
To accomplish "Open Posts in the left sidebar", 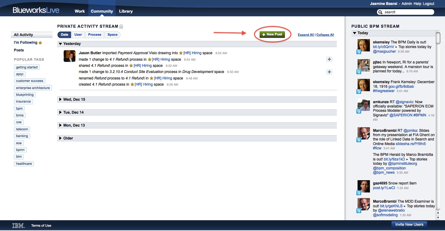I will click(x=19, y=50).
